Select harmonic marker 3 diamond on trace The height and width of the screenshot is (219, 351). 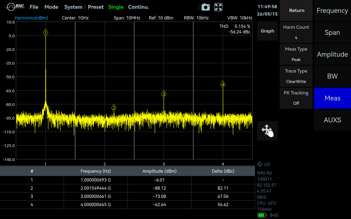(x=164, y=94)
